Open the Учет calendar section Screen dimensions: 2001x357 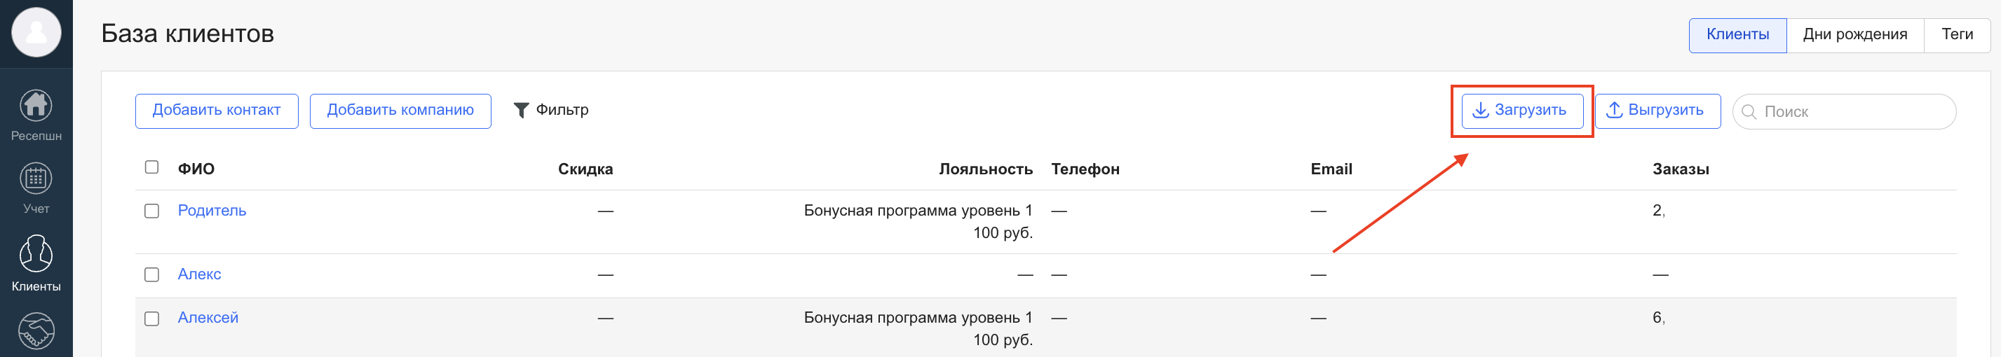click(36, 179)
